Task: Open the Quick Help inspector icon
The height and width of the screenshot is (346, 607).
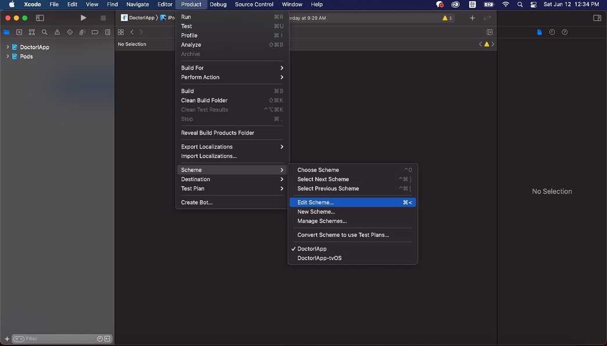Action: (x=565, y=32)
